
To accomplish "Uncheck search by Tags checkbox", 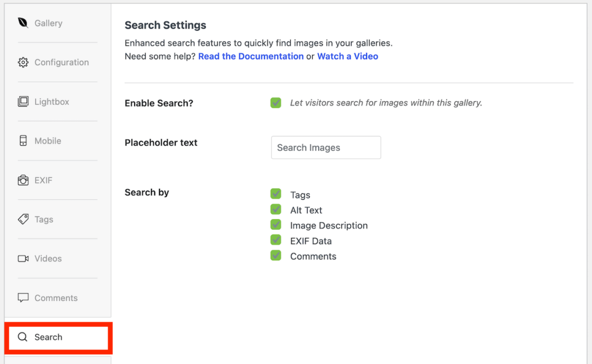I will click(276, 194).
